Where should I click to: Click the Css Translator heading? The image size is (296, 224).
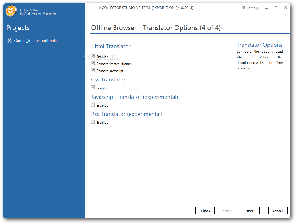tap(108, 80)
